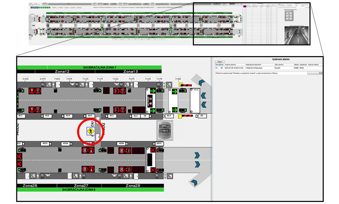Click the SAOBRAĆAJNA ZONA 6 green bar
The height and width of the screenshot is (204, 339).
point(91,190)
